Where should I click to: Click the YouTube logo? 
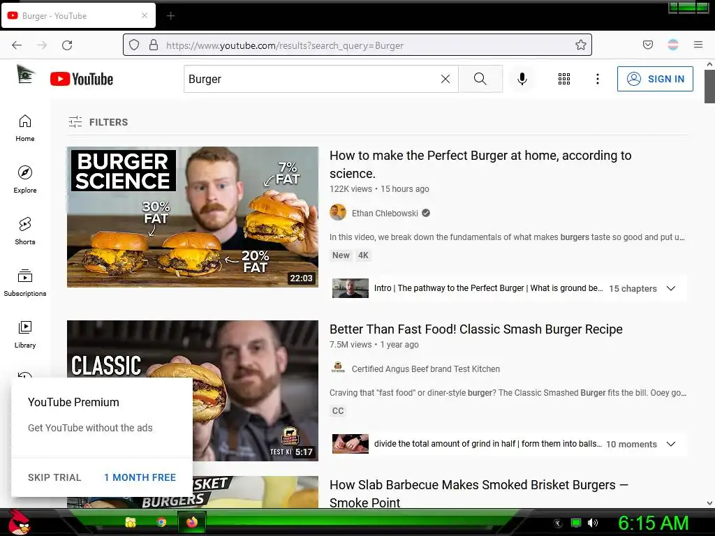click(x=82, y=79)
